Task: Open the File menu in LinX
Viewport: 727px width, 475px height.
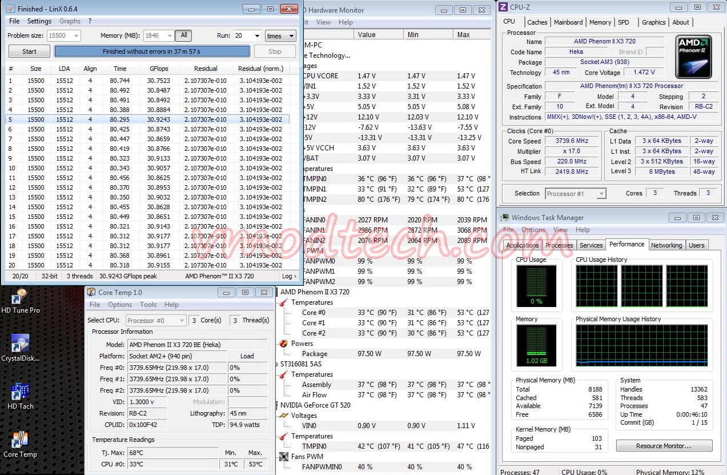Action: (14, 21)
